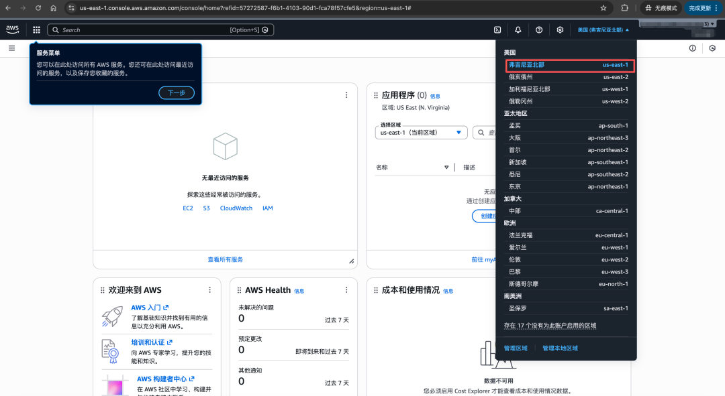Click 信息 link next to AWS Health
The image size is (725, 396).
coord(299,291)
